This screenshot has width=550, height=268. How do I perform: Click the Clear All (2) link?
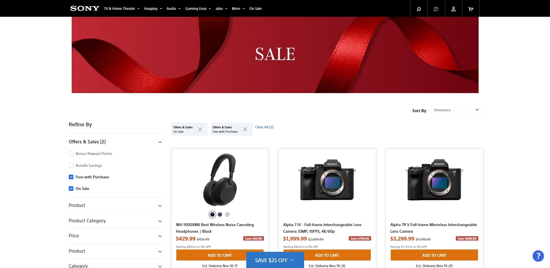click(x=264, y=127)
